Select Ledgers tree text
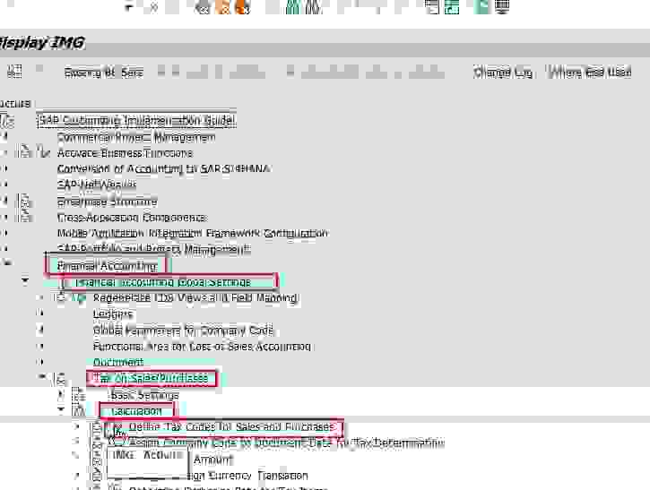 tap(112, 314)
